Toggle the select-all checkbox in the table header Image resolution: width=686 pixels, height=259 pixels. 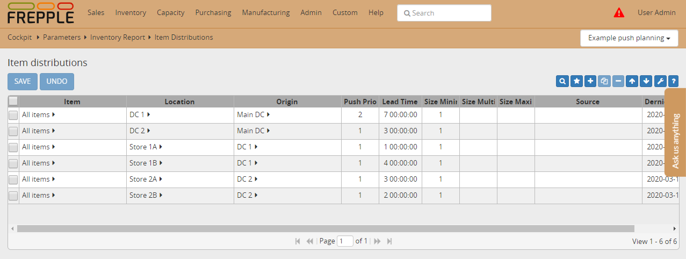[13, 101]
